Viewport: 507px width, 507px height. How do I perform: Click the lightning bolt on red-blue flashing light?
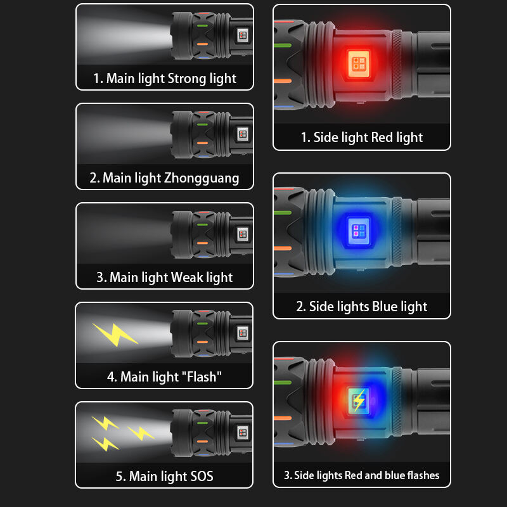coord(359,401)
